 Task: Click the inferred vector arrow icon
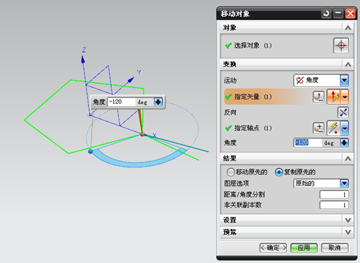coord(334,97)
